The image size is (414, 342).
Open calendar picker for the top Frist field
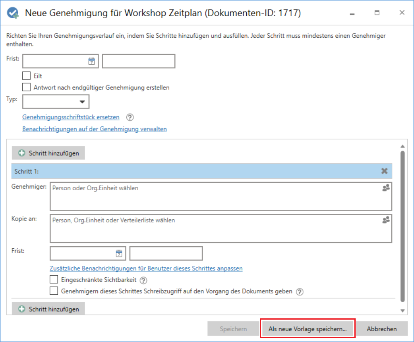(91, 61)
